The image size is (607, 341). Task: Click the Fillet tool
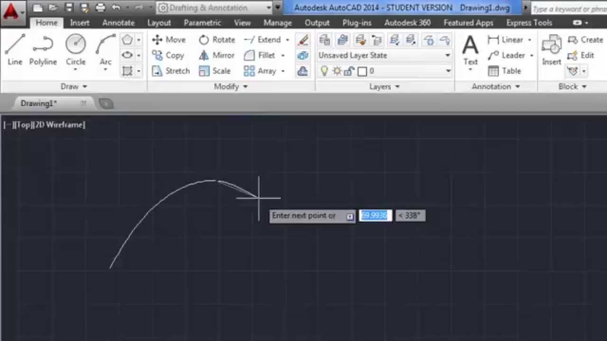(x=259, y=55)
